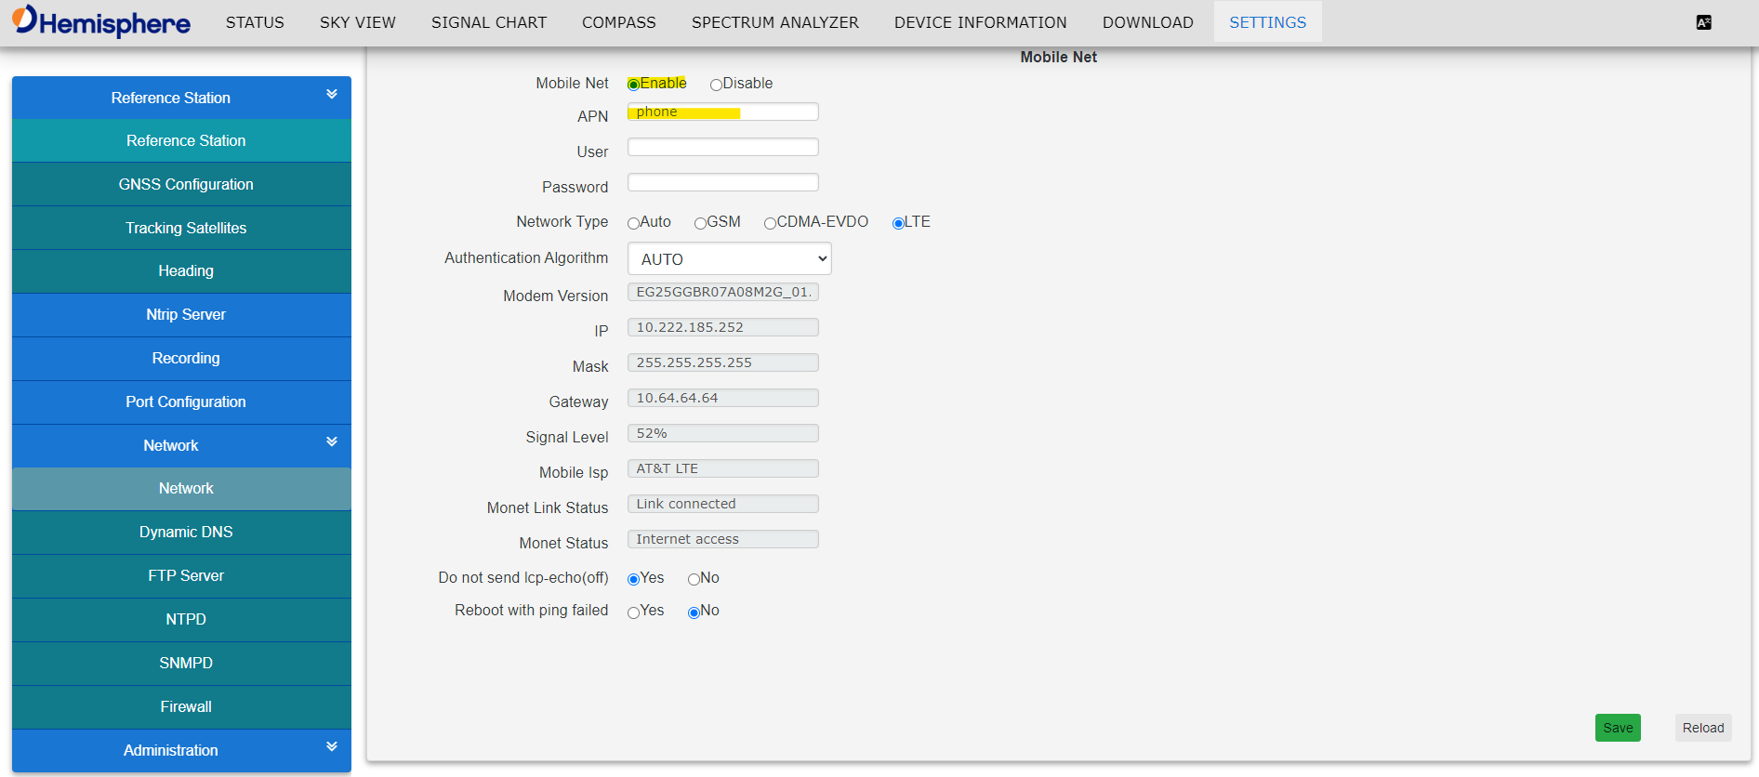Expand the Administration section chevron

click(332, 747)
